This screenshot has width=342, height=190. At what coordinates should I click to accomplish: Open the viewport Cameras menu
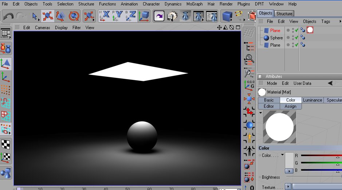pyautogui.click(x=43, y=28)
